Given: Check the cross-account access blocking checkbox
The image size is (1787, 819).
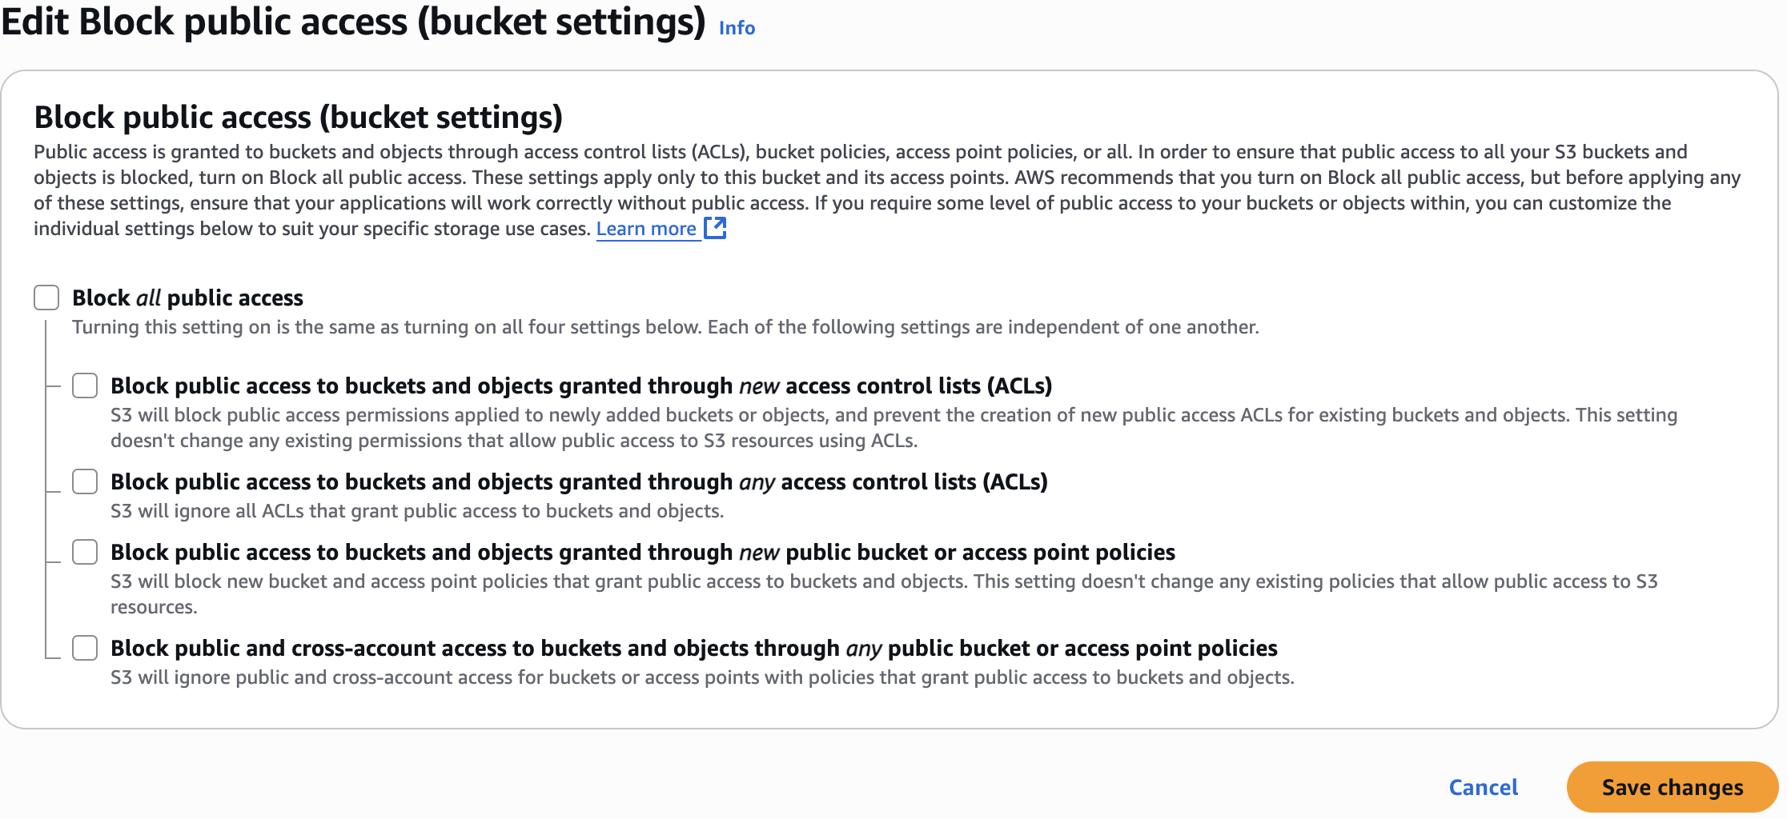Looking at the screenshot, I should (x=85, y=648).
